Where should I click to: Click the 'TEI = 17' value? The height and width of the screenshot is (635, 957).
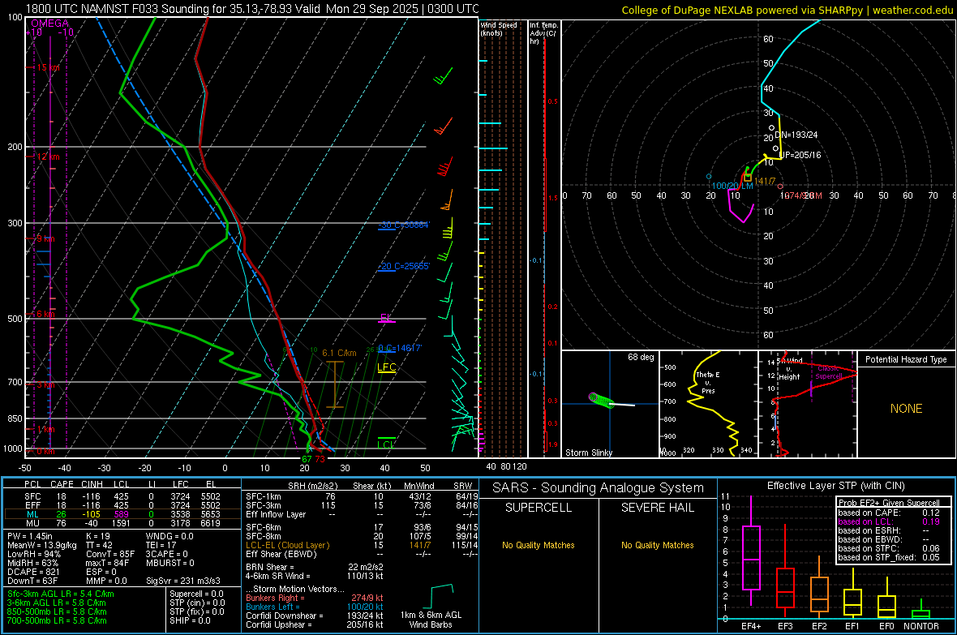click(x=161, y=545)
